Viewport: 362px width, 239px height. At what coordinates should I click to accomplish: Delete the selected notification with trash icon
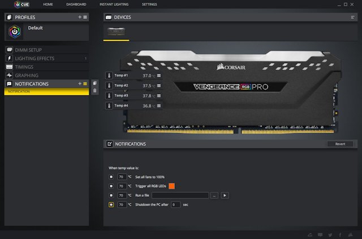(95, 91)
